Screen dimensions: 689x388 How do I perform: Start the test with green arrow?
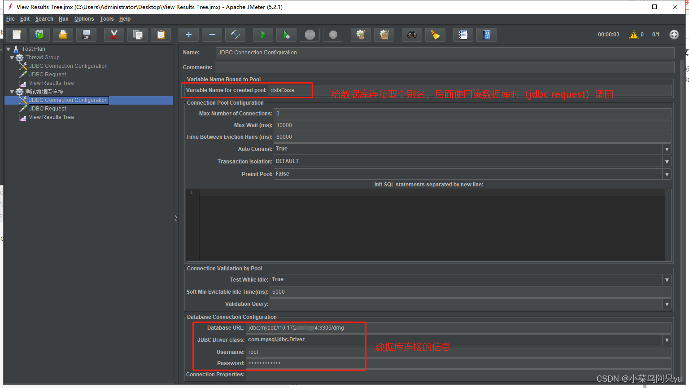263,35
